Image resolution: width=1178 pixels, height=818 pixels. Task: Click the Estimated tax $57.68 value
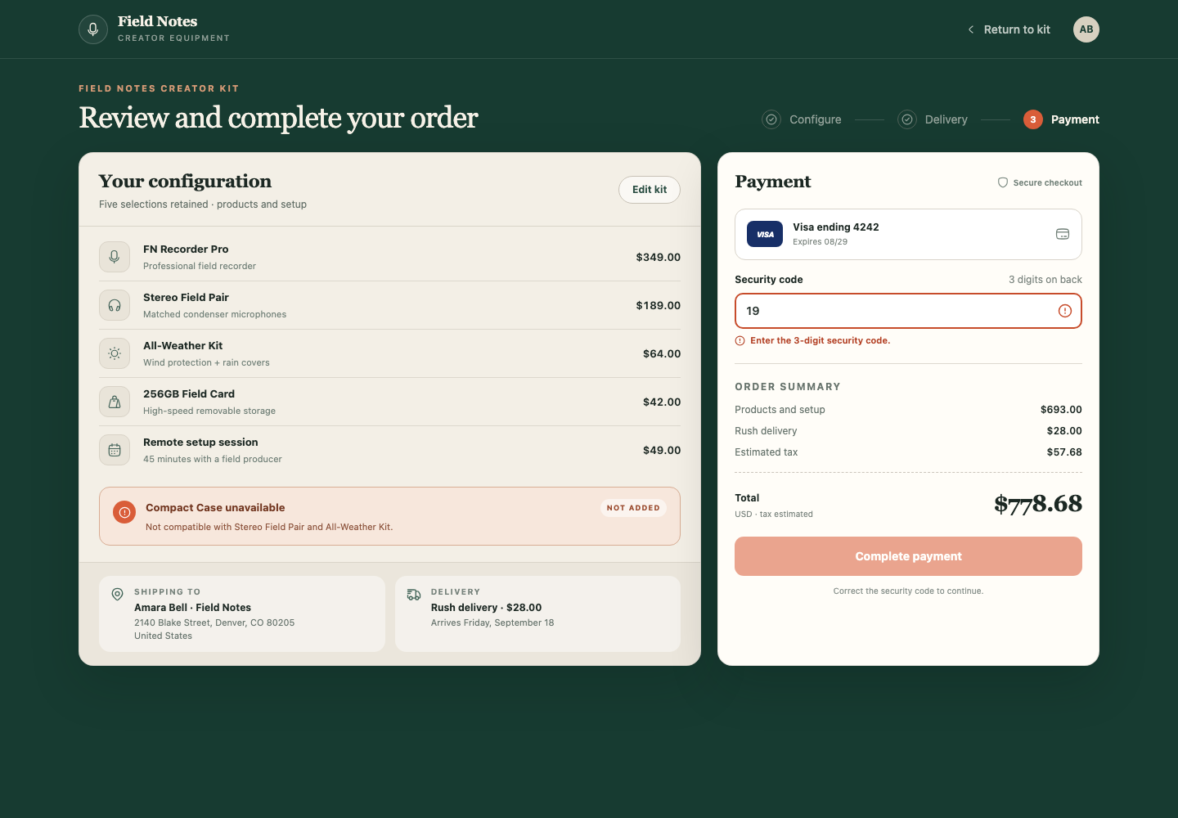[1064, 452]
